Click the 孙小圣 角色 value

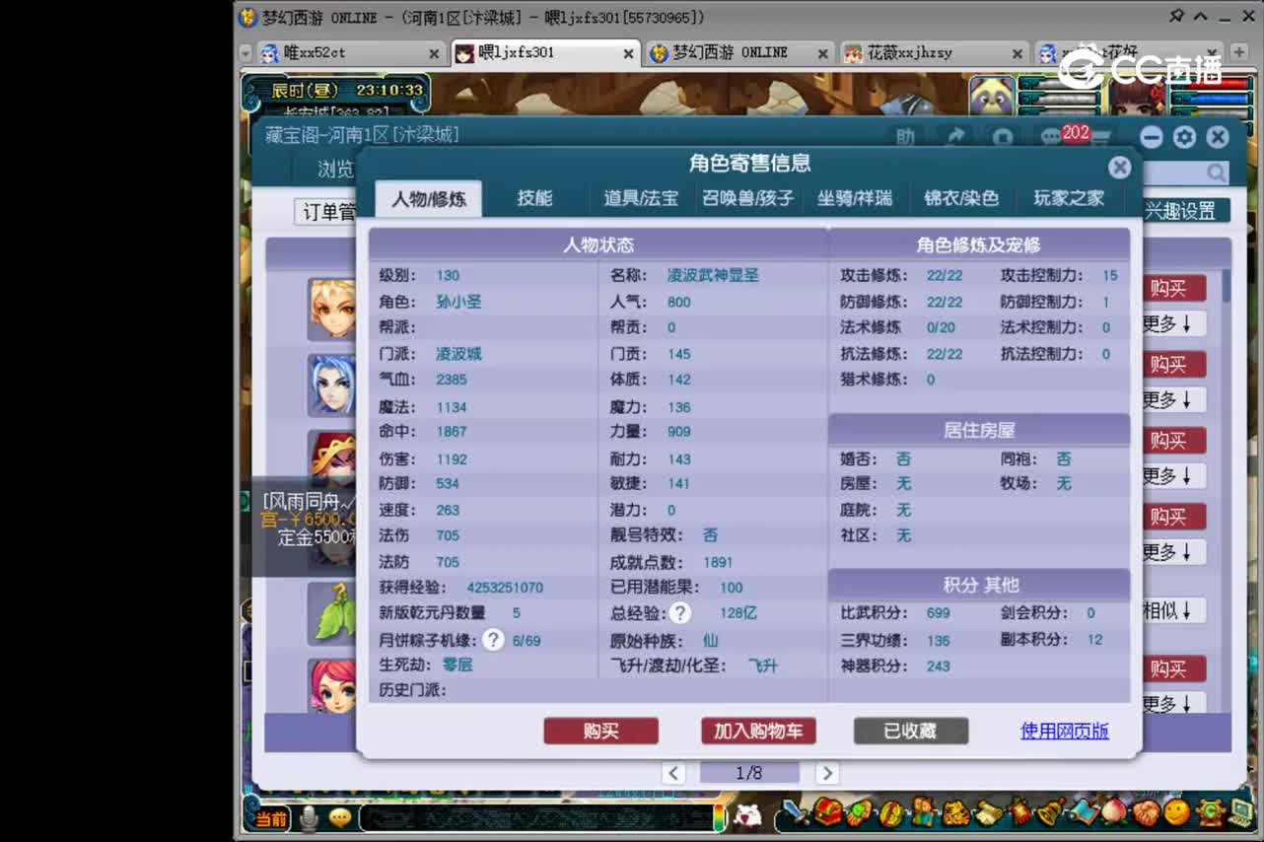coord(458,302)
